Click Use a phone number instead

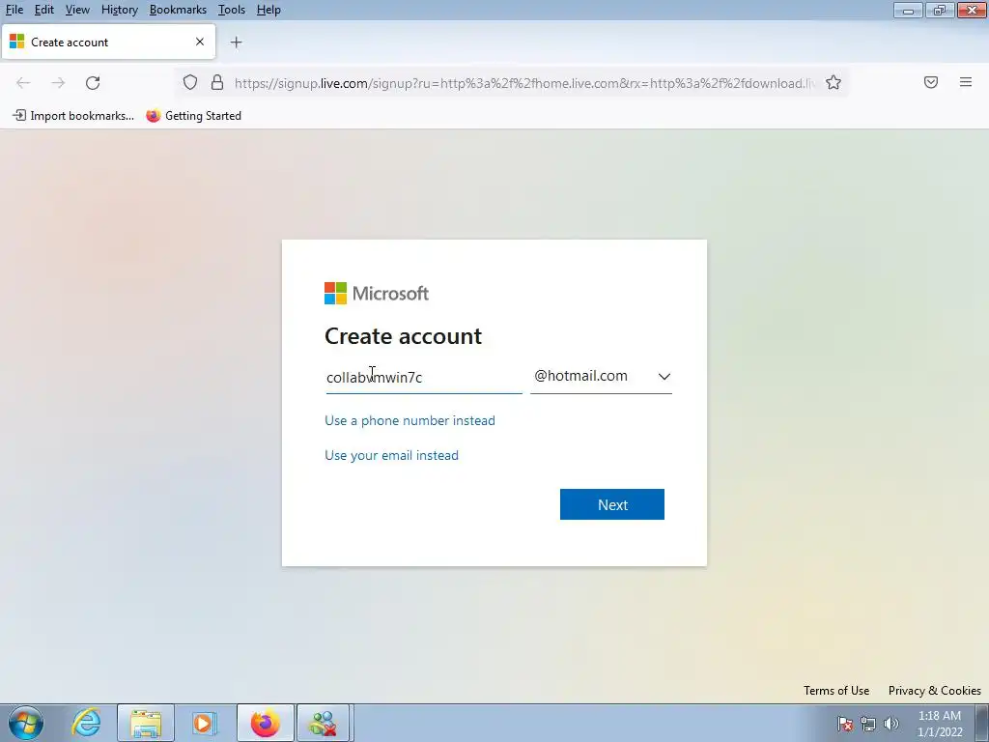410,421
